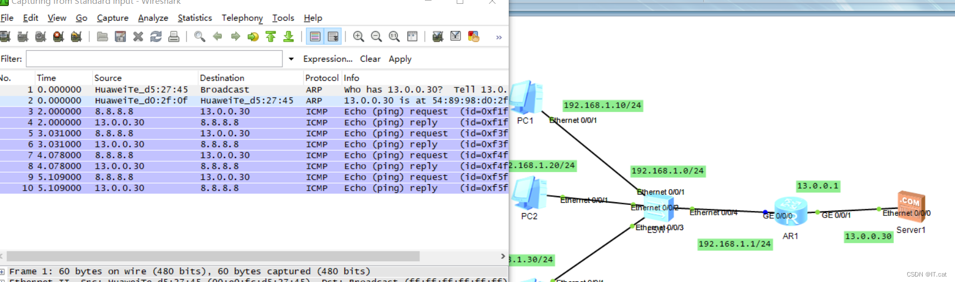The height and width of the screenshot is (282, 955).
Task: Jump to last packet icon
Action: click(289, 37)
